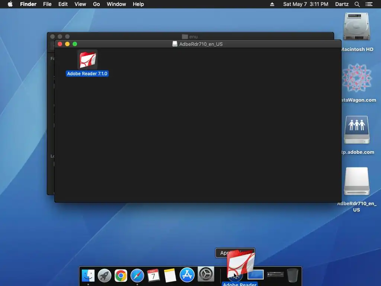Open the Apple menu
The image size is (381, 286).
tap(10, 4)
